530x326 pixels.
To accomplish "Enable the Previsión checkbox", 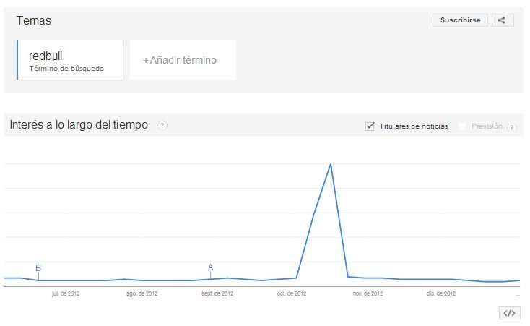I will pos(462,126).
